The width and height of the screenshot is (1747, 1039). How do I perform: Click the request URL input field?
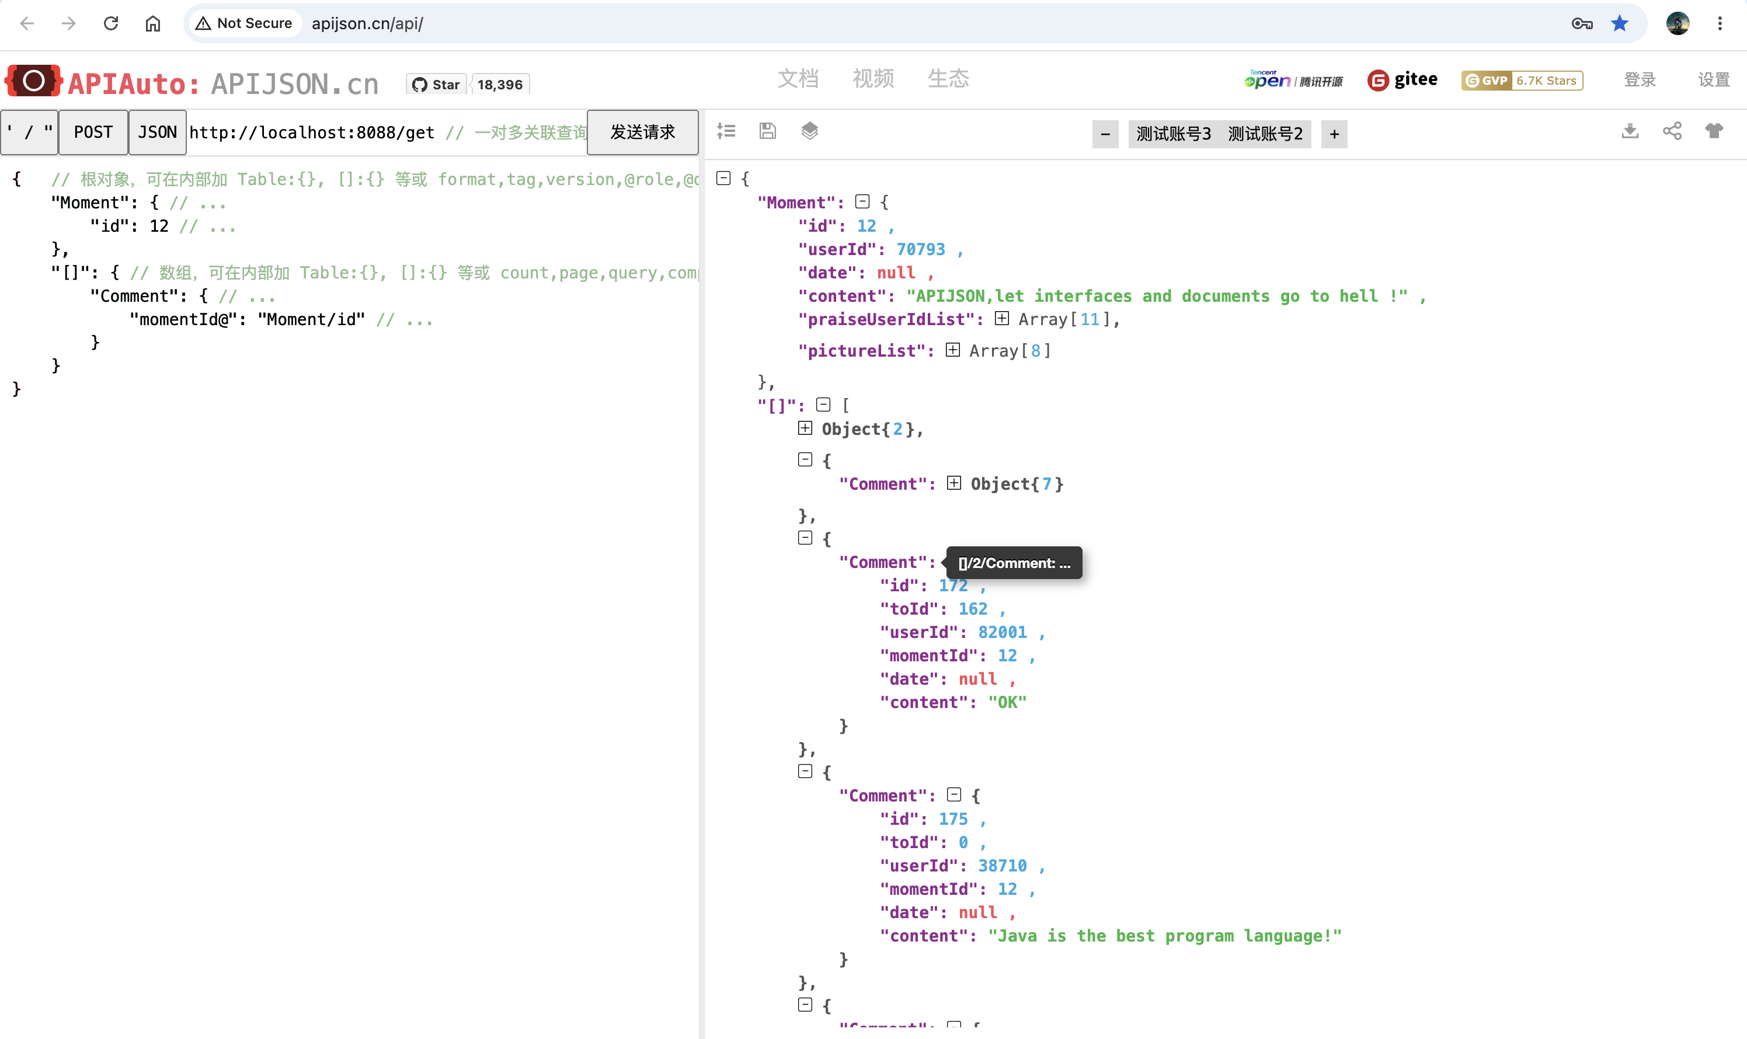tap(387, 131)
